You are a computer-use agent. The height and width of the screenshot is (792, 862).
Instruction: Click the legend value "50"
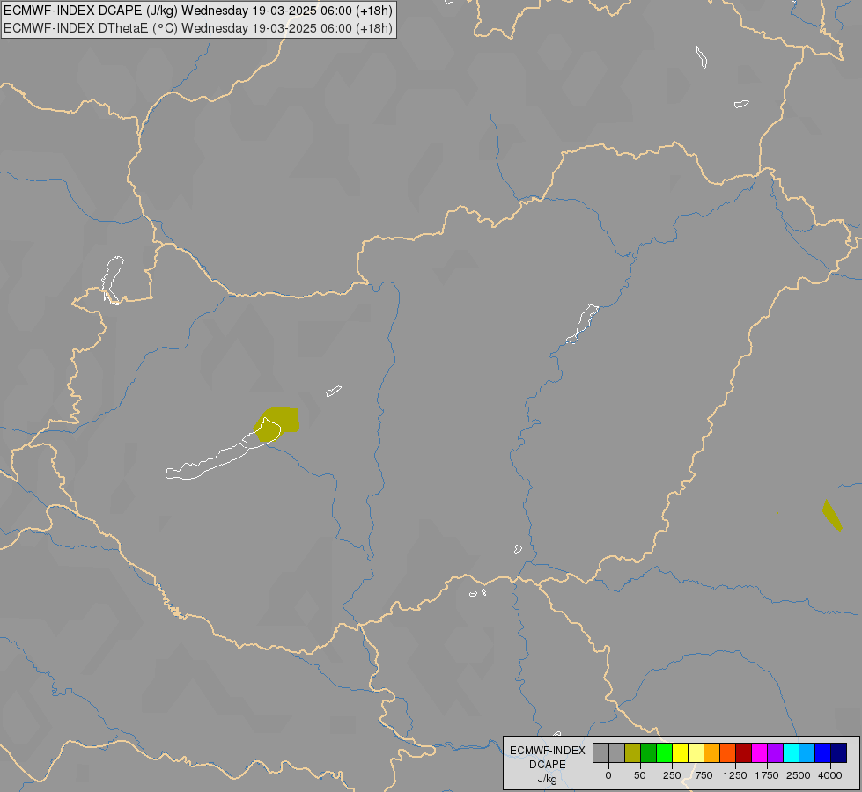click(x=640, y=775)
